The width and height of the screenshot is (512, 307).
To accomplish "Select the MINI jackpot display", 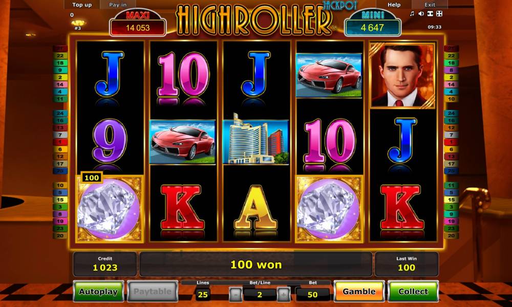I will click(x=372, y=24).
